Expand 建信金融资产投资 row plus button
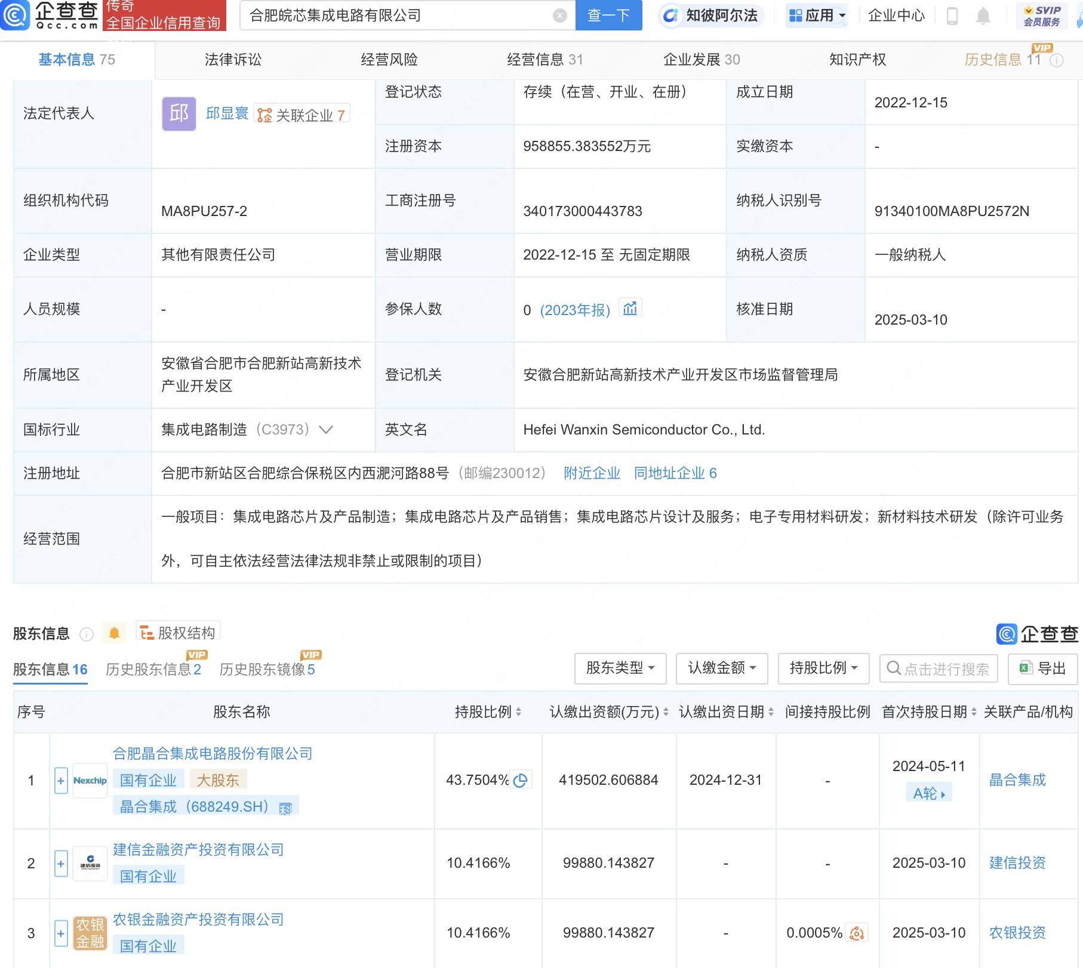Image resolution: width=1083 pixels, height=968 pixels. tap(61, 863)
